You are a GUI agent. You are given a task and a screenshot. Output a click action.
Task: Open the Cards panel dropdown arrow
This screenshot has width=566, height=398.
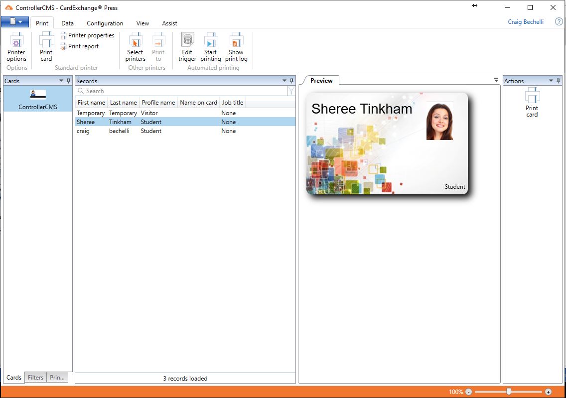click(x=61, y=81)
